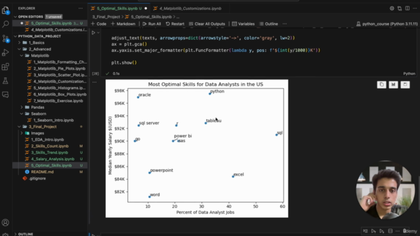Open the Source Control view
Viewport: 420px width, 236px height.
coord(5,39)
